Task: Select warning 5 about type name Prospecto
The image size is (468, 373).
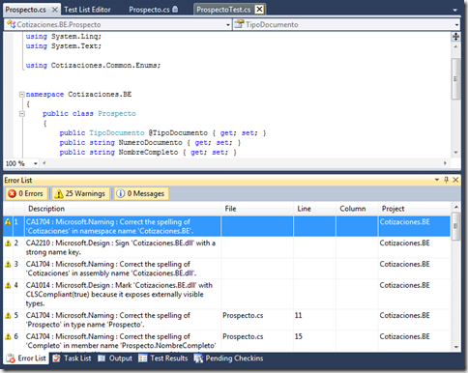Action: 227,320
